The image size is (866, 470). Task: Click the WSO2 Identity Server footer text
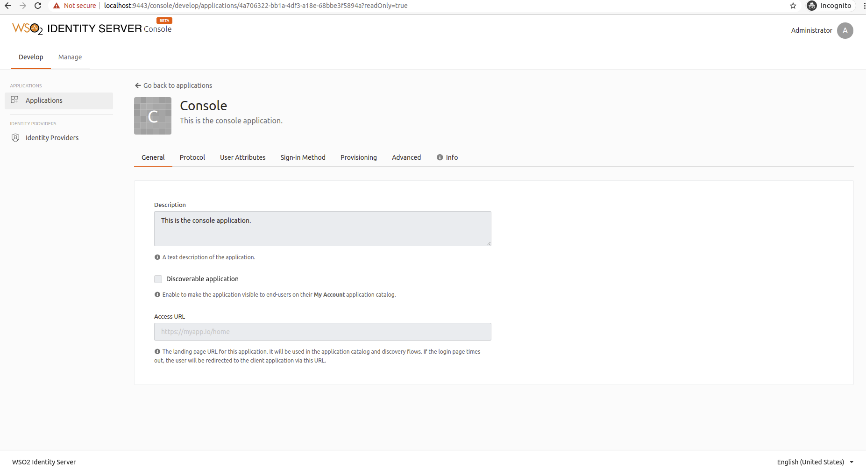(44, 462)
